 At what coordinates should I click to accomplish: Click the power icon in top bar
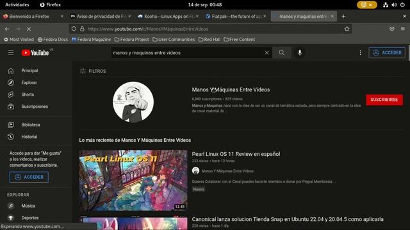point(402,4)
